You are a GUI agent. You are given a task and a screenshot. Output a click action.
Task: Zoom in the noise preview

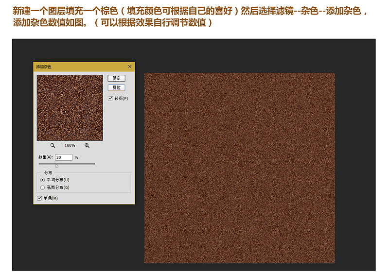coord(87,145)
